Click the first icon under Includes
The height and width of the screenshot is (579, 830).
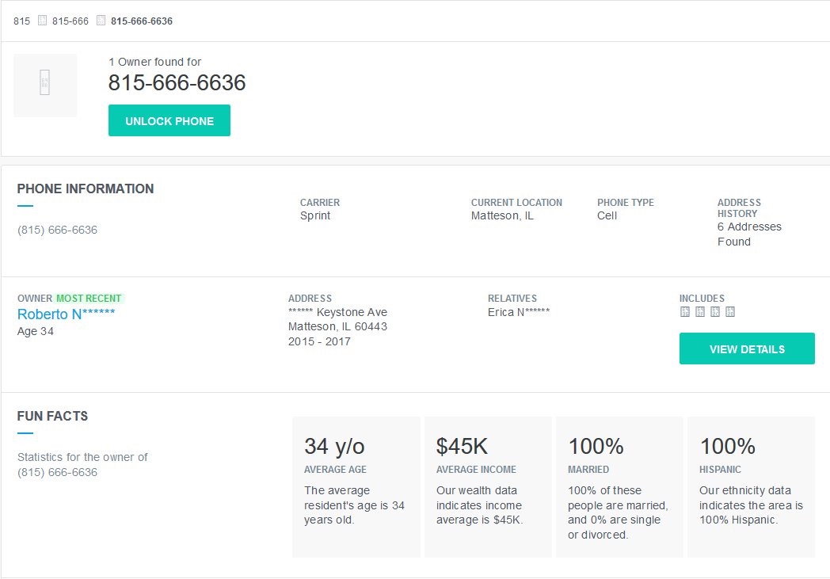685,312
